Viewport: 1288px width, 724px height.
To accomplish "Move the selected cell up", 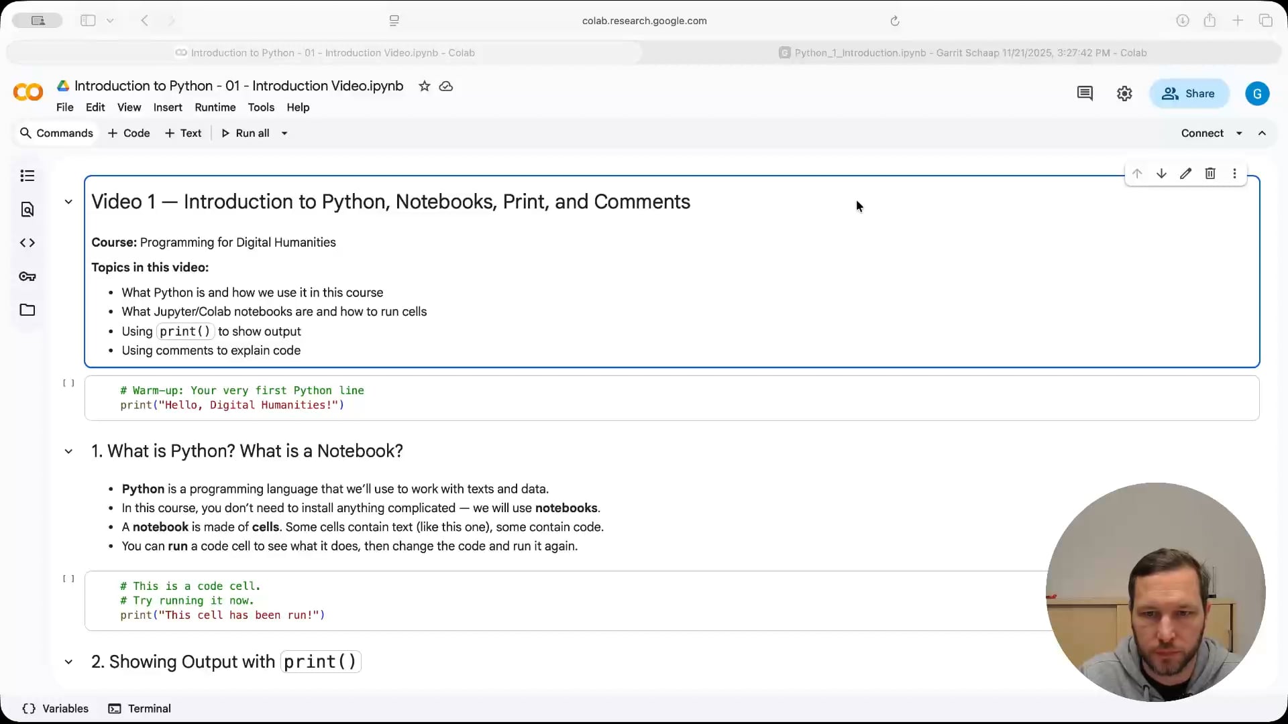I will click(1137, 174).
